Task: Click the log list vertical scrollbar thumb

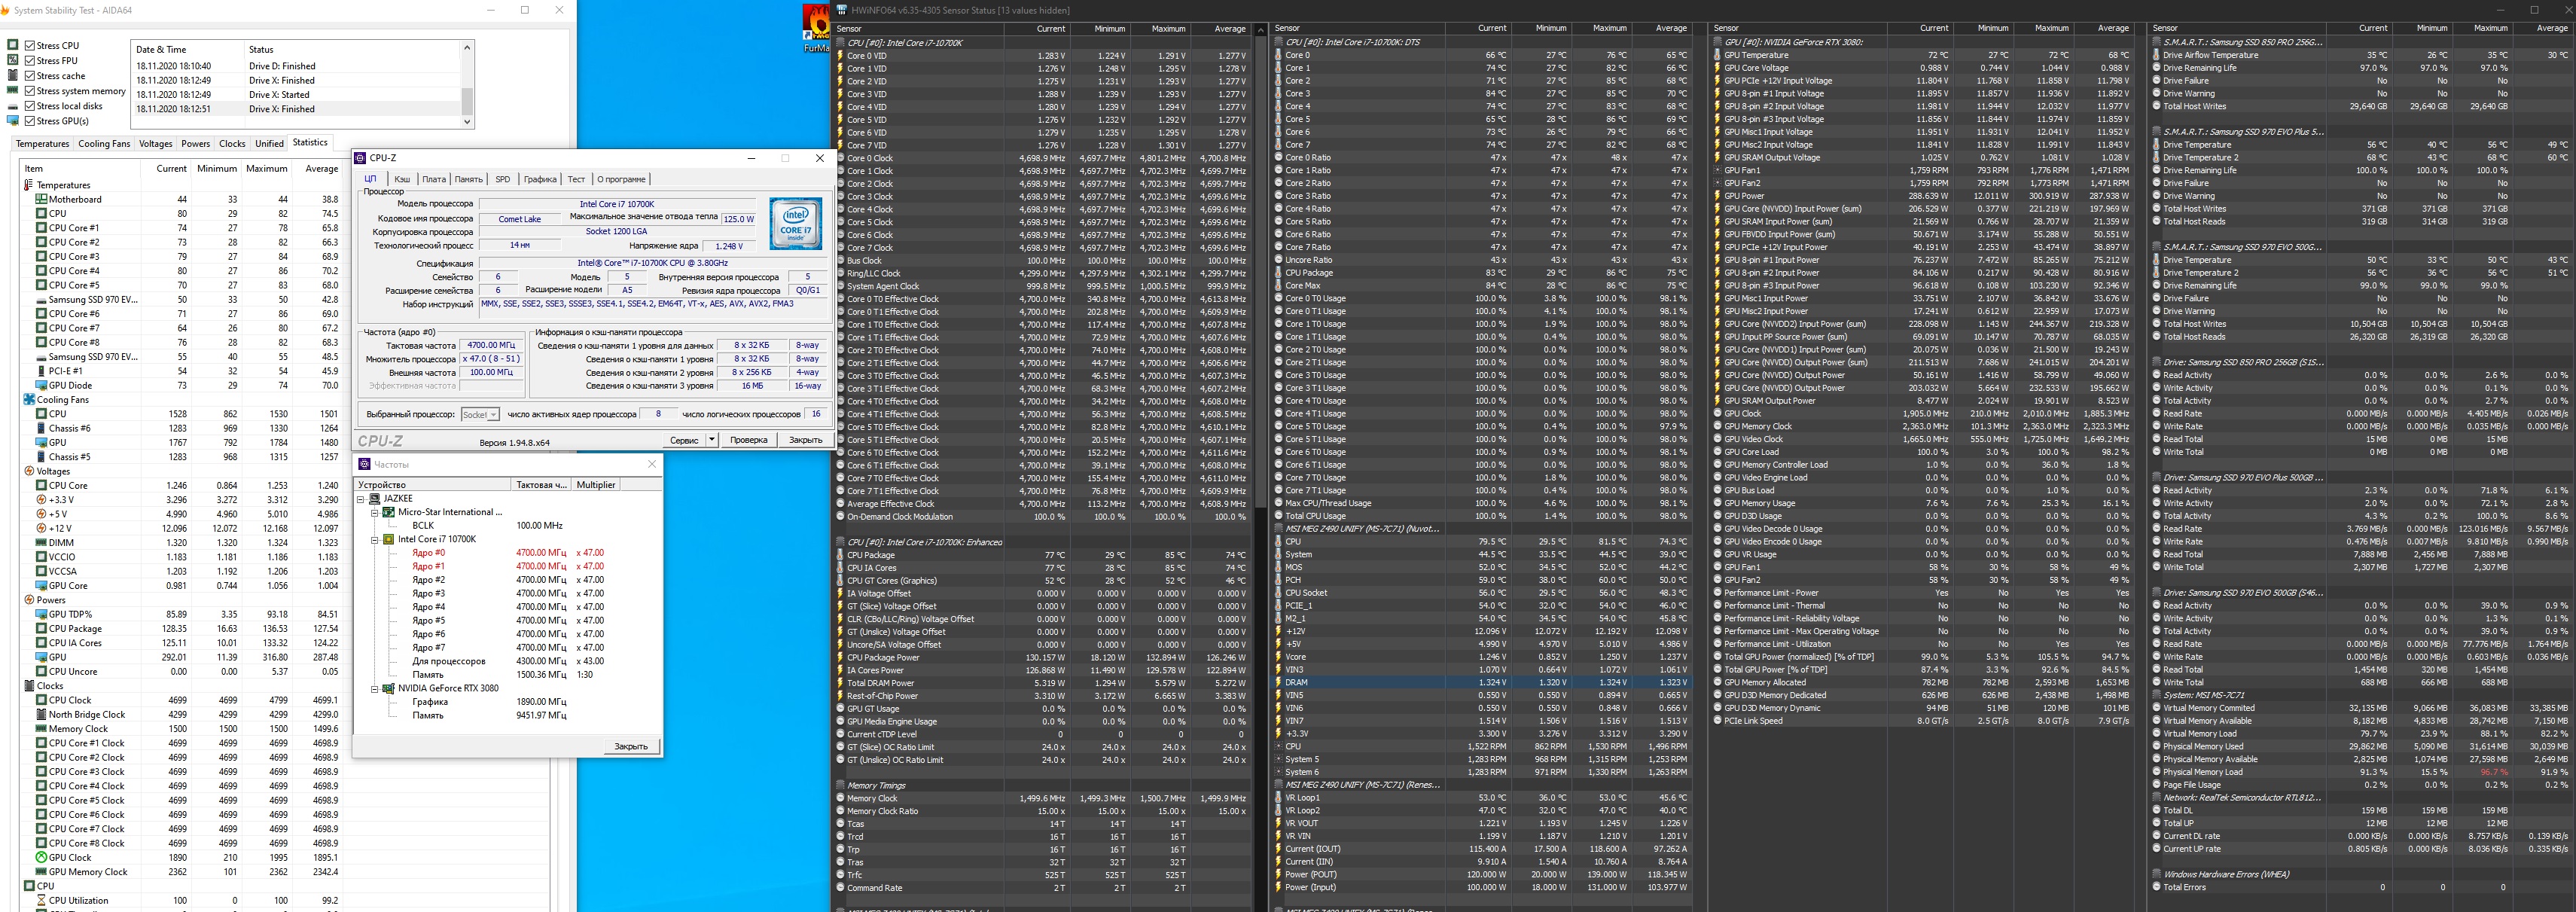Action: [466, 100]
